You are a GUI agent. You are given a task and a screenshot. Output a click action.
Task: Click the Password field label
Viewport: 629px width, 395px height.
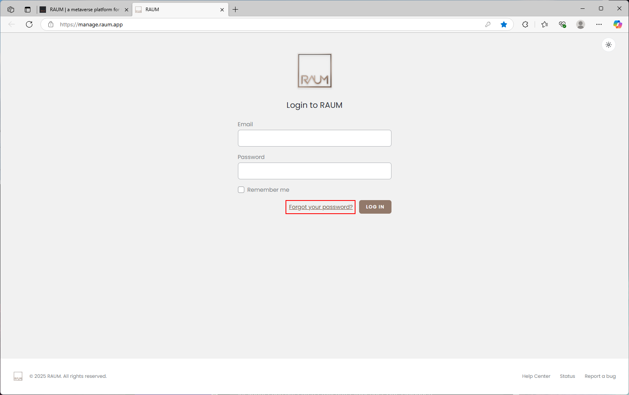(x=251, y=157)
